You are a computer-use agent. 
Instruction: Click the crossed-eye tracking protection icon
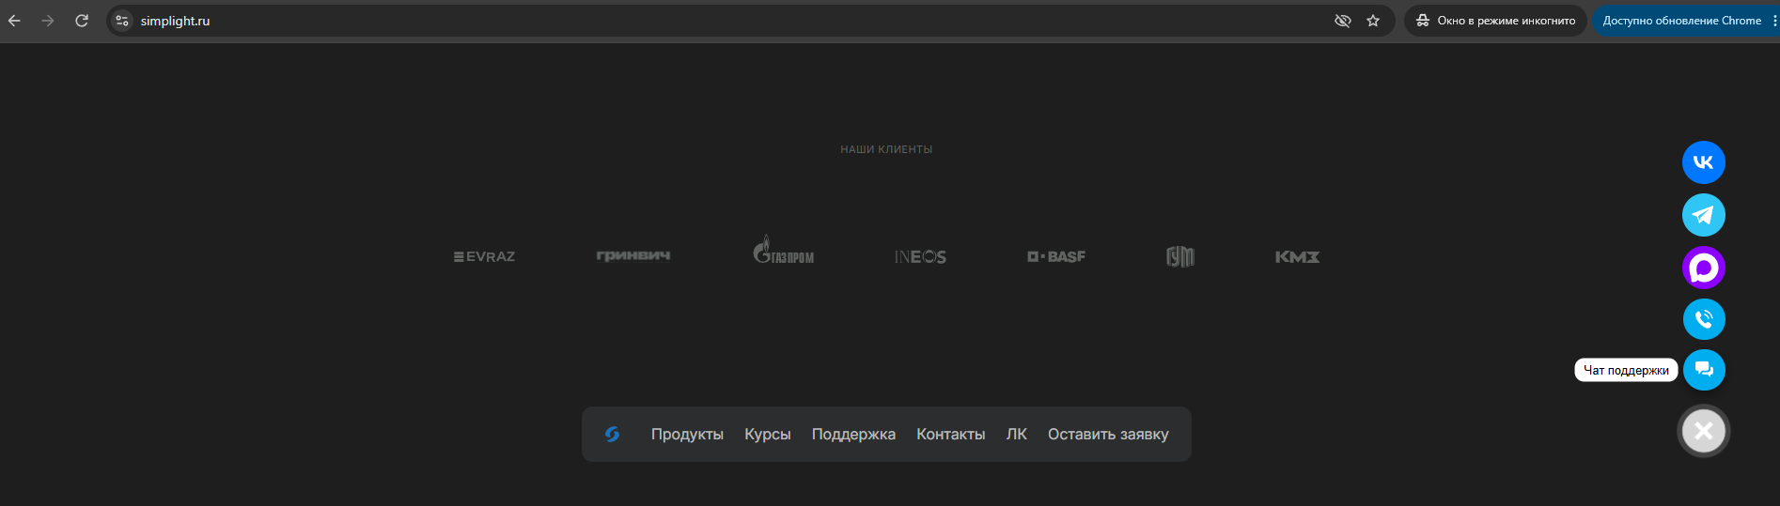click(x=1343, y=21)
